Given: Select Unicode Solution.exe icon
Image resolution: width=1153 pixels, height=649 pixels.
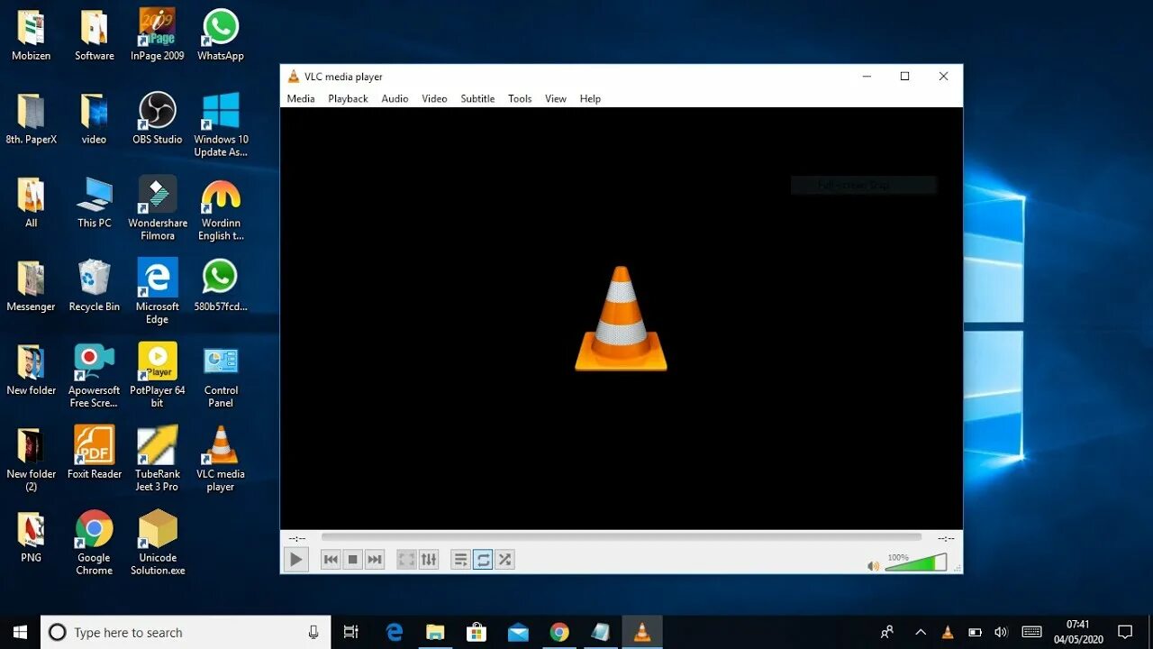Looking at the screenshot, I should (x=158, y=544).
